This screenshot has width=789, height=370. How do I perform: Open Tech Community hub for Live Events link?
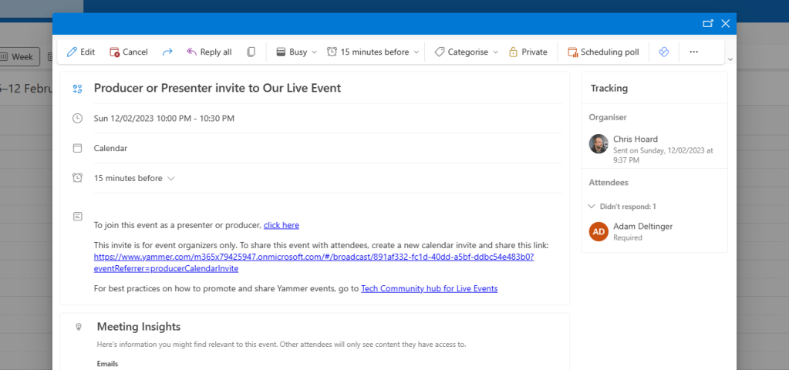pos(429,288)
